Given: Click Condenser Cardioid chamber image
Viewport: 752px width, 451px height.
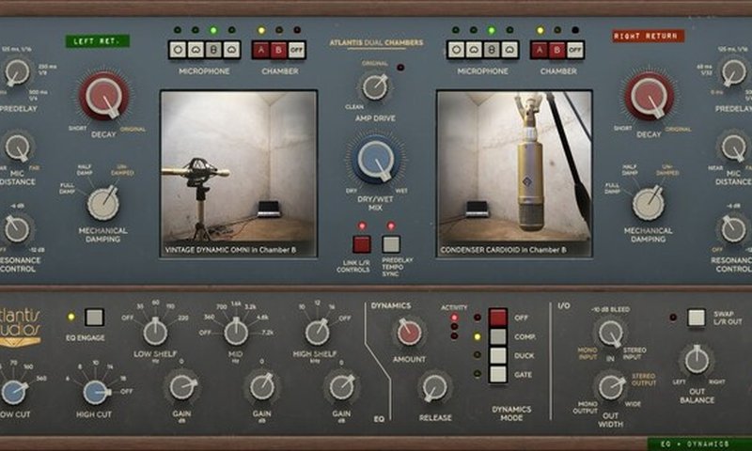Looking at the screenshot, I should pyautogui.click(x=514, y=174).
